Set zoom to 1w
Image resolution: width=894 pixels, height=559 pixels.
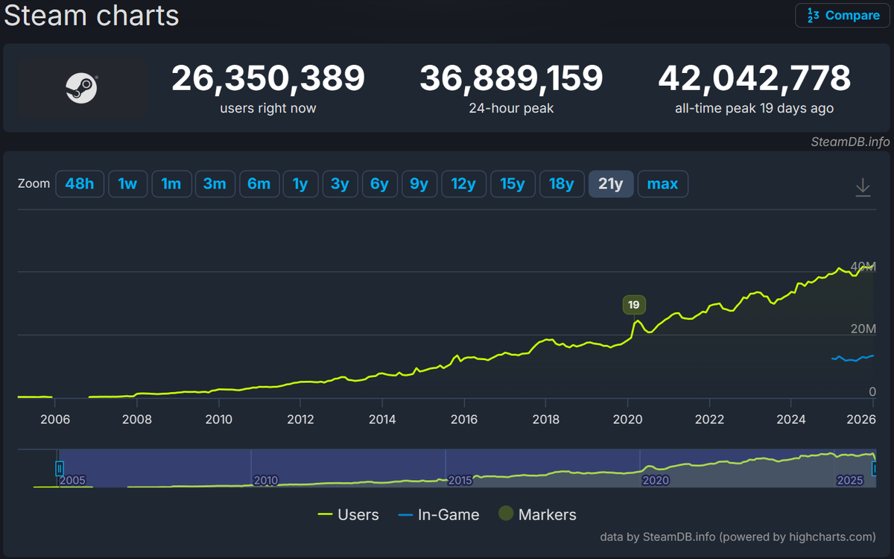click(x=128, y=184)
